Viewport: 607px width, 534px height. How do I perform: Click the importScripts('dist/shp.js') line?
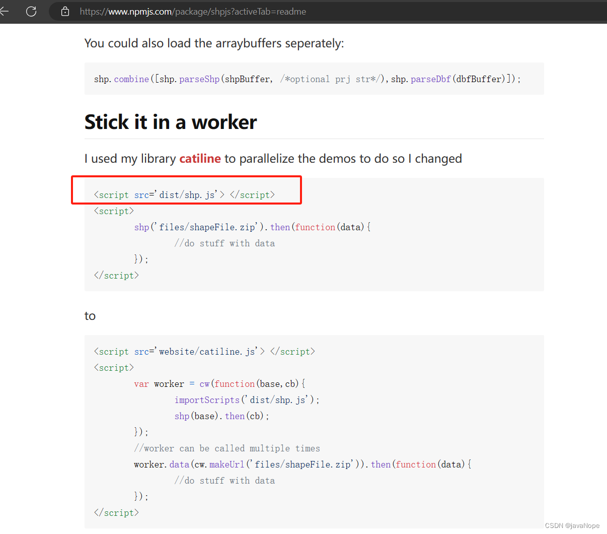coord(247,400)
